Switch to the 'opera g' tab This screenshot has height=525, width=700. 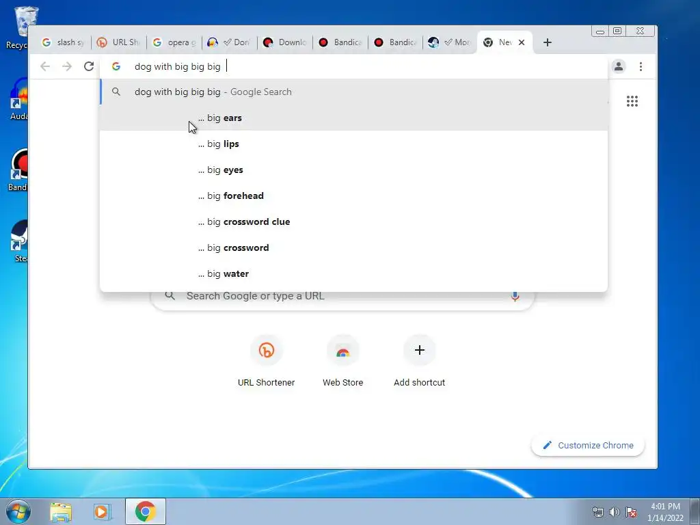tap(174, 42)
